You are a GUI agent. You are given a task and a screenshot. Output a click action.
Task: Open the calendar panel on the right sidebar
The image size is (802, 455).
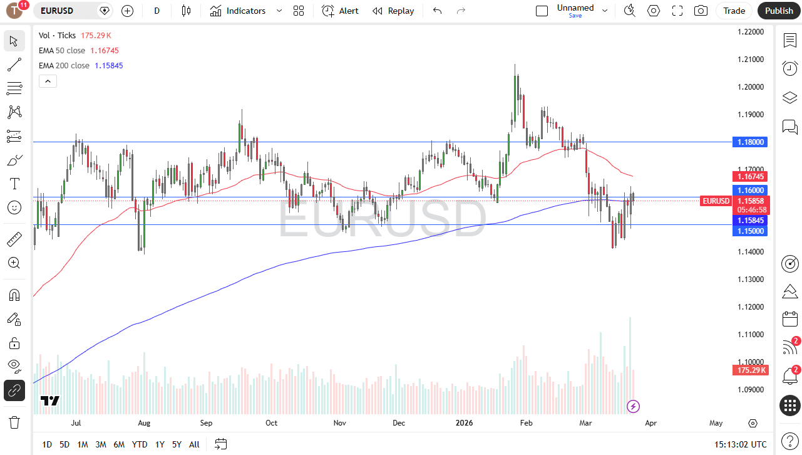789,319
